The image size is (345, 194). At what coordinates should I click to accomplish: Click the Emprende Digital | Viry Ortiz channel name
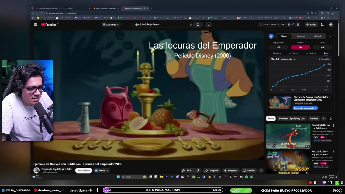pyautogui.click(x=56, y=169)
